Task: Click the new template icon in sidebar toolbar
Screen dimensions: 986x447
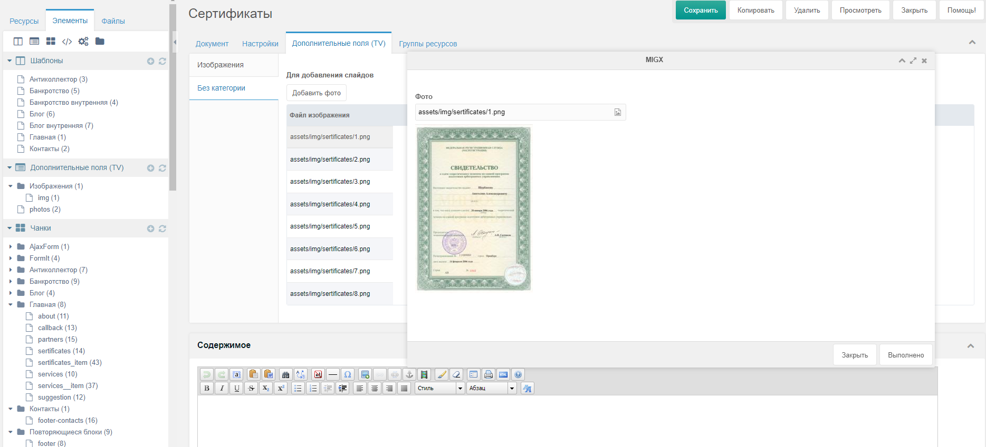Action: pyautogui.click(x=18, y=41)
